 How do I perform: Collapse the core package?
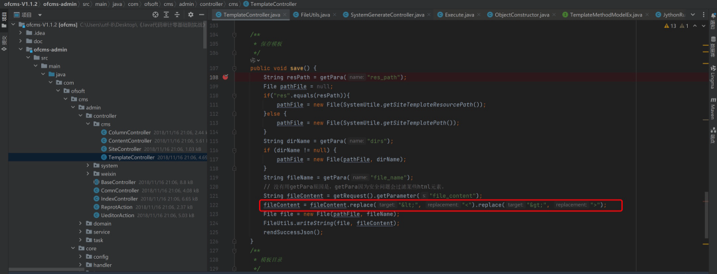click(73, 248)
